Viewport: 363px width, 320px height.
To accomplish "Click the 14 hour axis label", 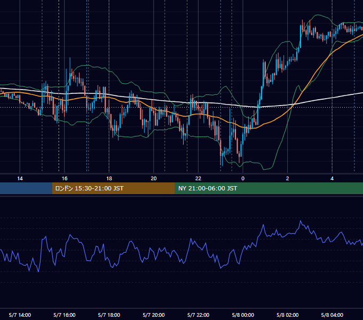I will point(20,179).
